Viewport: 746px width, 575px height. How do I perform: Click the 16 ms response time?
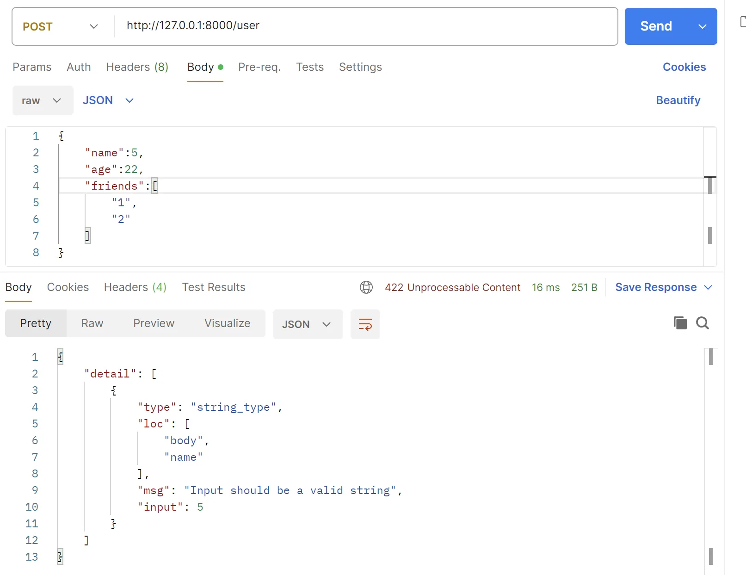pyautogui.click(x=546, y=287)
